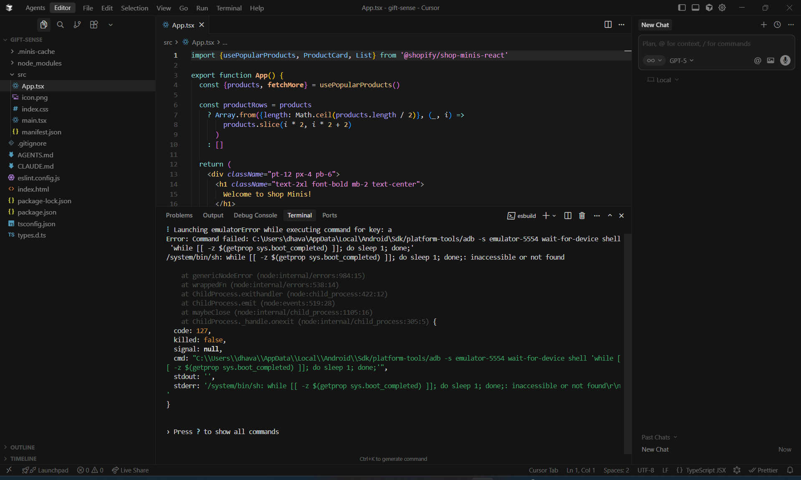Split the editor to the right
801x480 pixels.
608,25
